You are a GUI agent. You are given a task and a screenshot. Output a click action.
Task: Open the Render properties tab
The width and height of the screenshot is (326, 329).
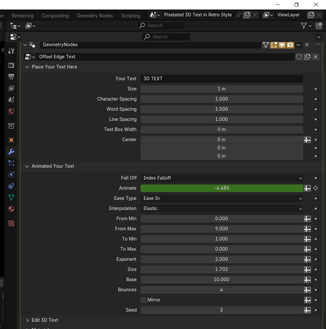pos(11,65)
